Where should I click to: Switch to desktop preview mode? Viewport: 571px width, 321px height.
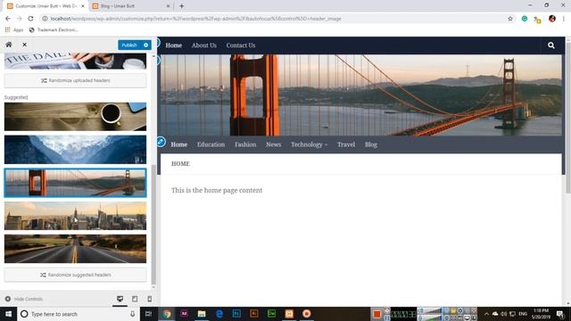tap(120, 299)
